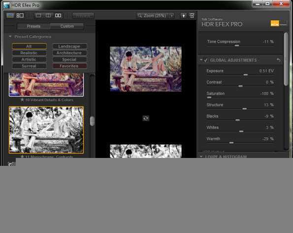The height and width of the screenshot is (233, 293).
Task: Click the Saturation value -100 %
Action: (267, 93)
